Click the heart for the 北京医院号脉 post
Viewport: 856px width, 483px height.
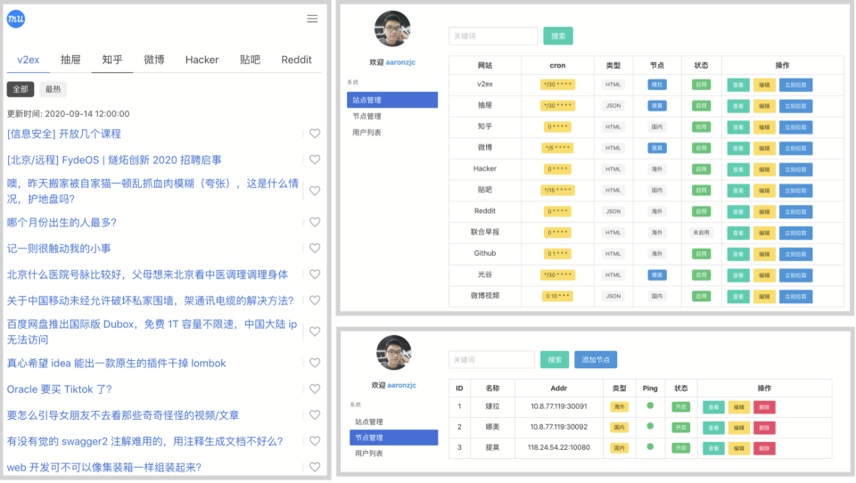click(315, 274)
